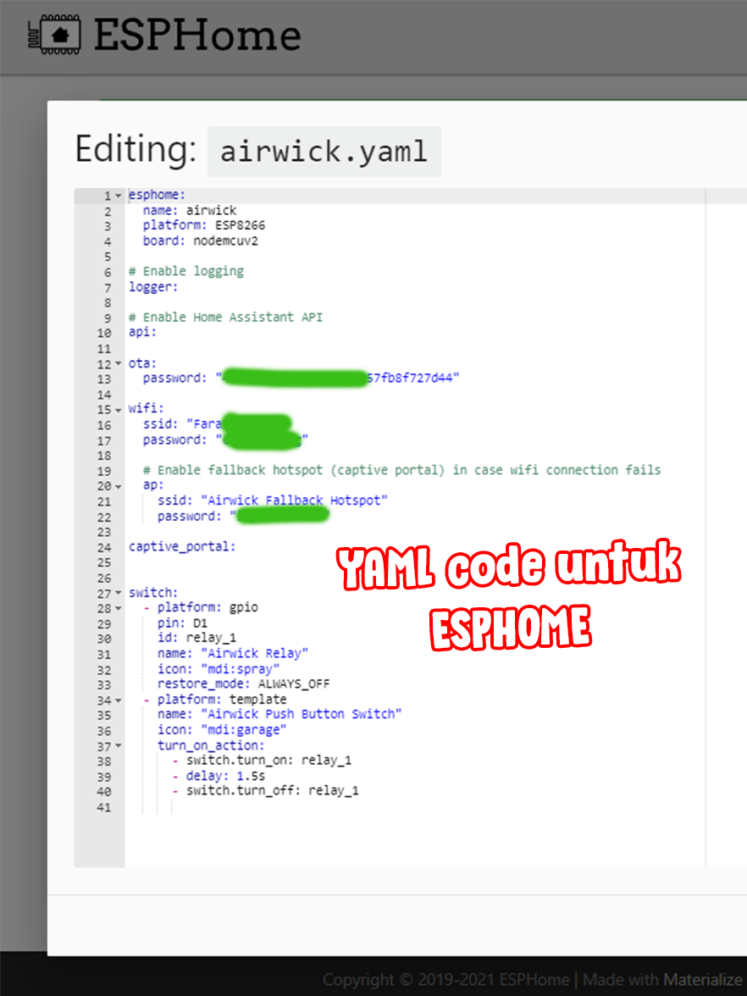The image size is (747, 996).
Task: Click 'switch.turn_off: relay_1' line
Action: (x=272, y=791)
